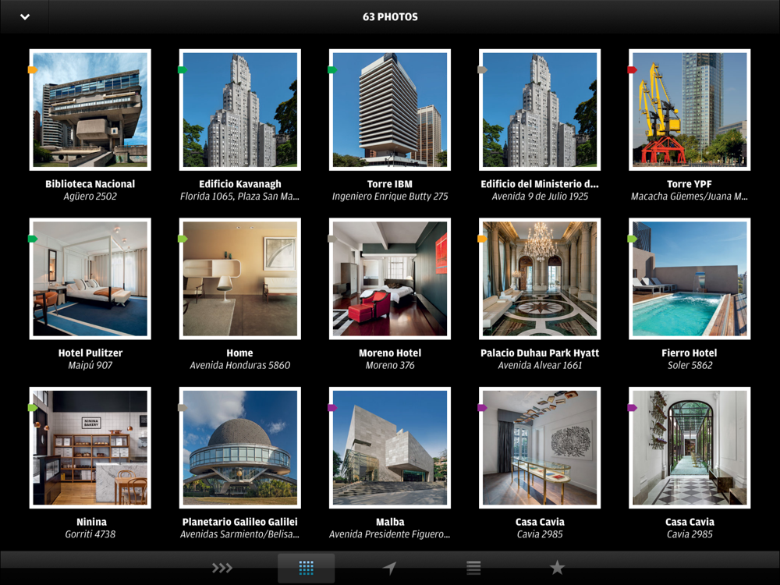The image size is (780, 585).
Task: Open the Biblioteca Nacional photo
Action: click(90, 110)
